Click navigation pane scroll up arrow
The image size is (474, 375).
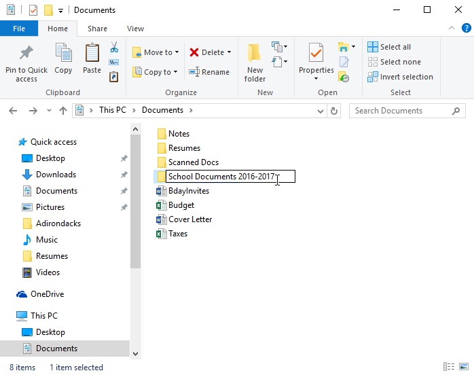pos(135,130)
